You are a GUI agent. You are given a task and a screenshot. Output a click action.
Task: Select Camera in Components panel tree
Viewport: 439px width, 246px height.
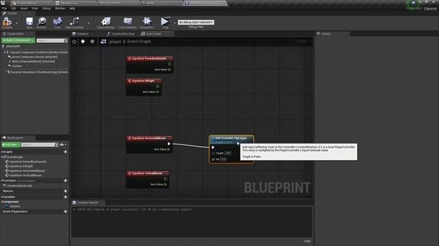pyautogui.click(x=16, y=66)
